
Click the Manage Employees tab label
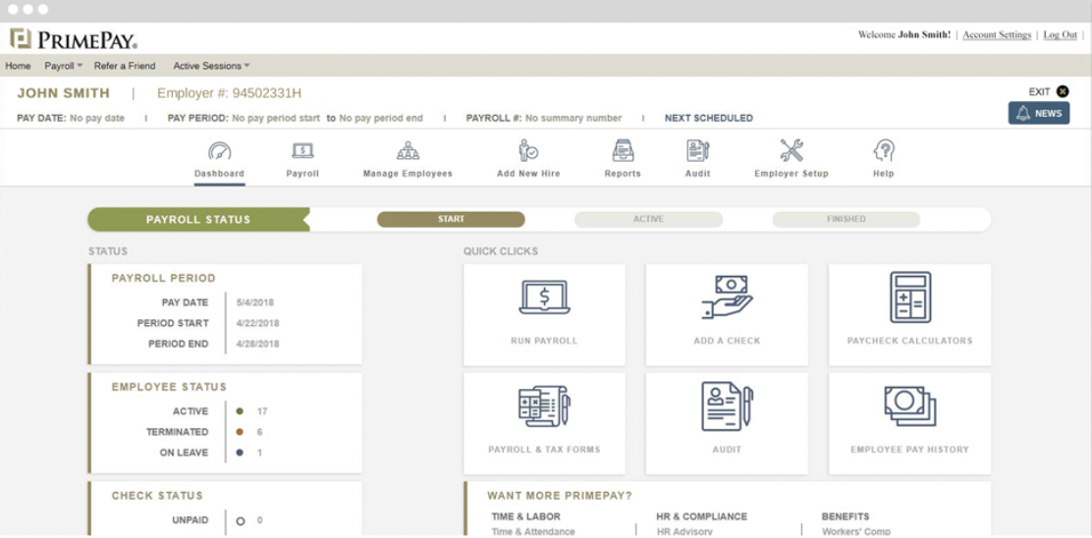(408, 174)
